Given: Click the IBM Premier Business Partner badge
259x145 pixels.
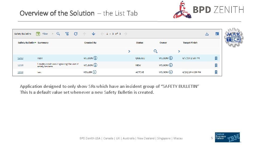Looking at the screenshot, I should [x=227, y=137].
